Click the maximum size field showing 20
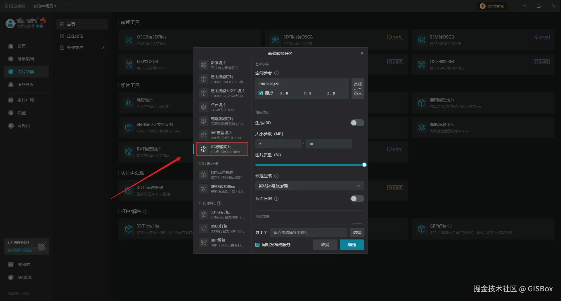The image size is (561, 301). (x=328, y=144)
